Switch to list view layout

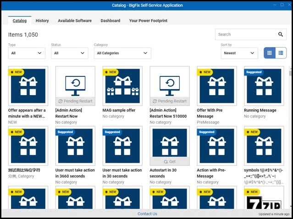click(281, 53)
